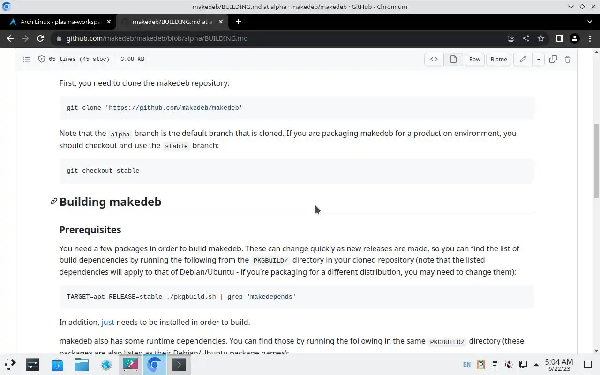This screenshot has width=600, height=375.
Task: Click the page vertical scrollbar thumb
Action: (x=596, y=160)
